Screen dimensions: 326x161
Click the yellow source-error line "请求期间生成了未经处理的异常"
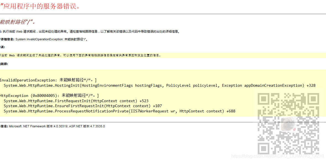(x=80, y=56)
